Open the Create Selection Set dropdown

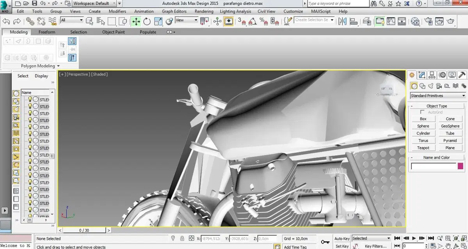tap(314, 20)
